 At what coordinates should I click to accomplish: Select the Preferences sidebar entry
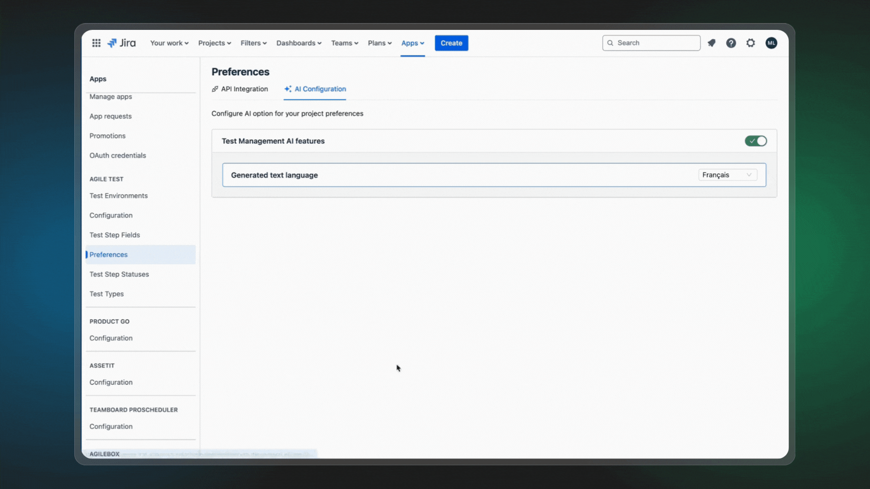coord(108,254)
